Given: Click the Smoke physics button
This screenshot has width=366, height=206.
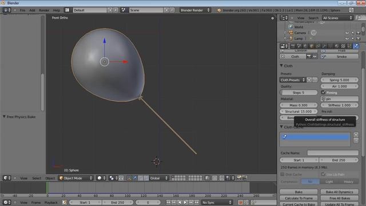Looking at the screenshot, I should pos(339,57).
